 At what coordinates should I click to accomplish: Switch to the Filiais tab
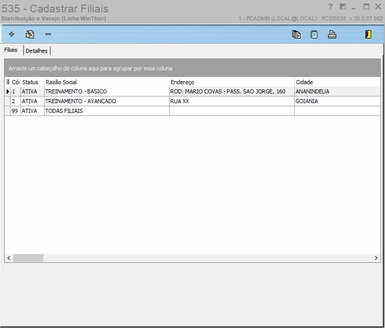(11, 50)
